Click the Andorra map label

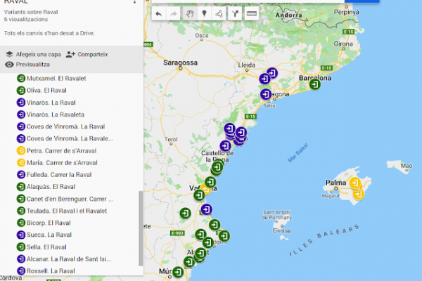click(x=288, y=15)
